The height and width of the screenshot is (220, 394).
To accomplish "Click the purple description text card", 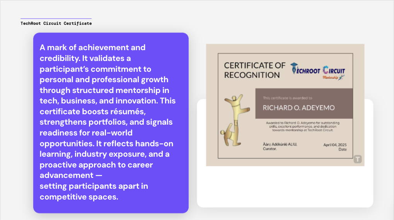I will tap(111, 123).
